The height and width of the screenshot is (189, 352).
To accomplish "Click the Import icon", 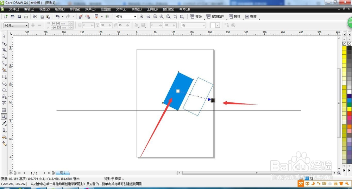I will (x=81, y=16).
